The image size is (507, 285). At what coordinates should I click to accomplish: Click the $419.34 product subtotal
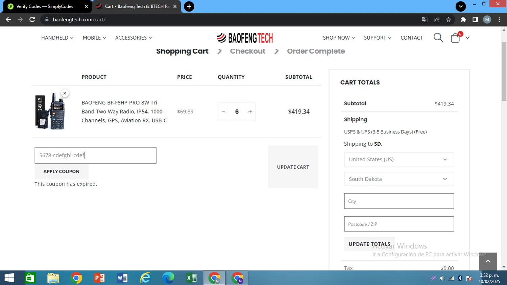(x=299, y=112)
